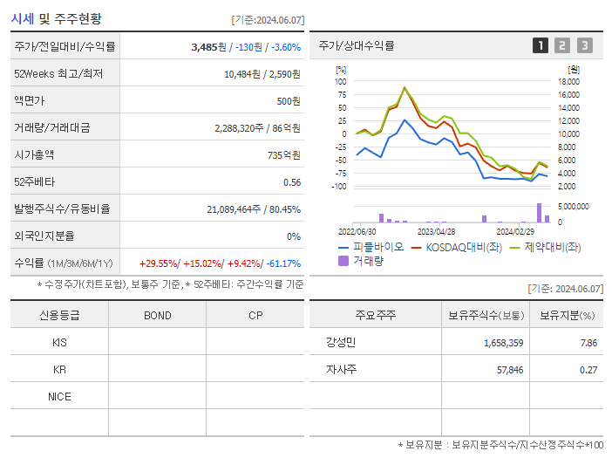Click the 보유지분(%) column header

tap(568, 315)
